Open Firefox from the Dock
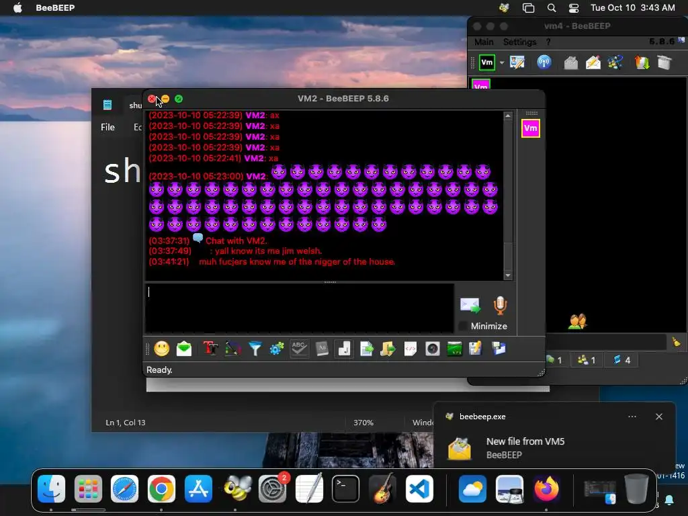688x516 pixels. point(546,488)
